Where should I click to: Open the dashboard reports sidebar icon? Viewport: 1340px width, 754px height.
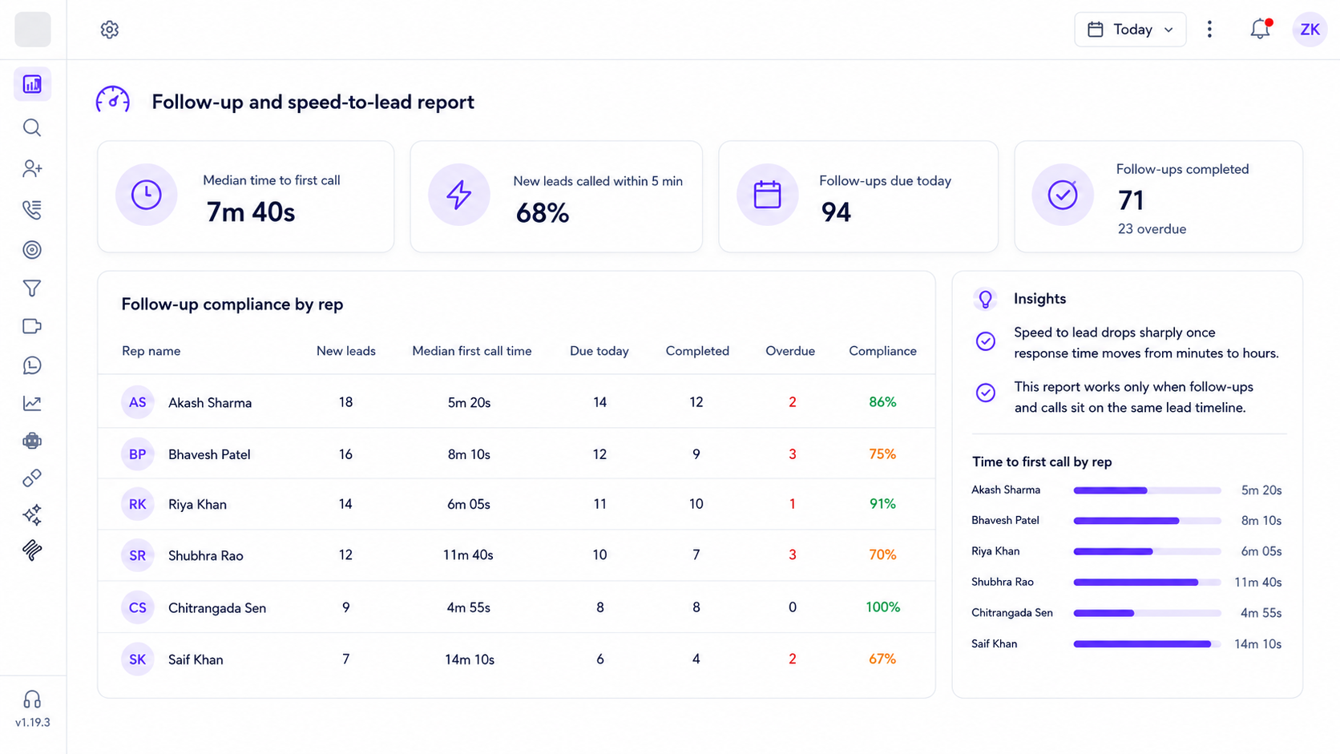coord(32,84)
